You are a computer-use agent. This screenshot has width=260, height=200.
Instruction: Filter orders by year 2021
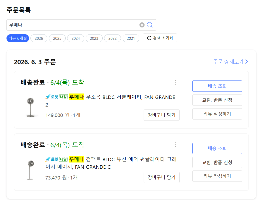click(131, 38)
